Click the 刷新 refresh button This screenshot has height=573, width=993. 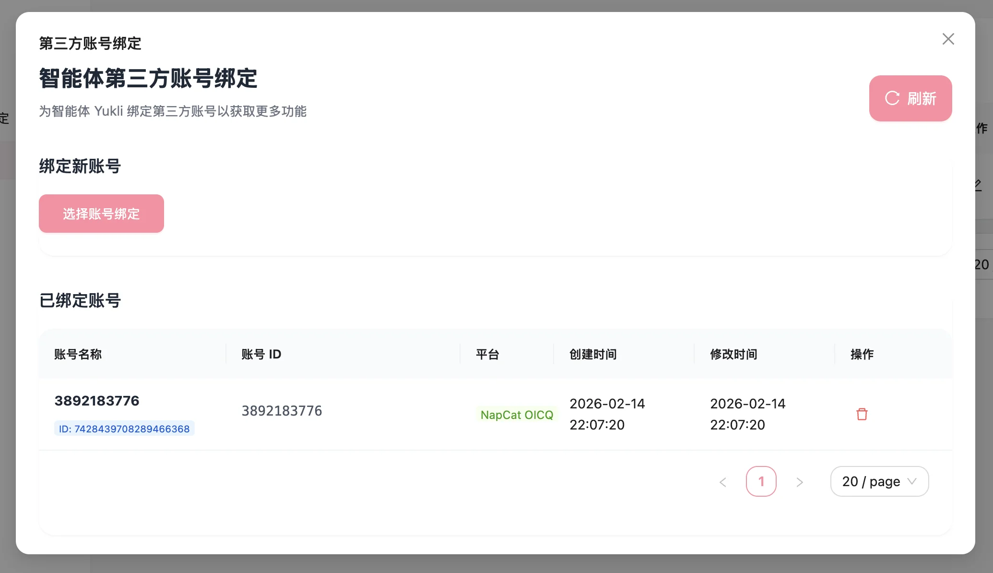coord(910,98)
